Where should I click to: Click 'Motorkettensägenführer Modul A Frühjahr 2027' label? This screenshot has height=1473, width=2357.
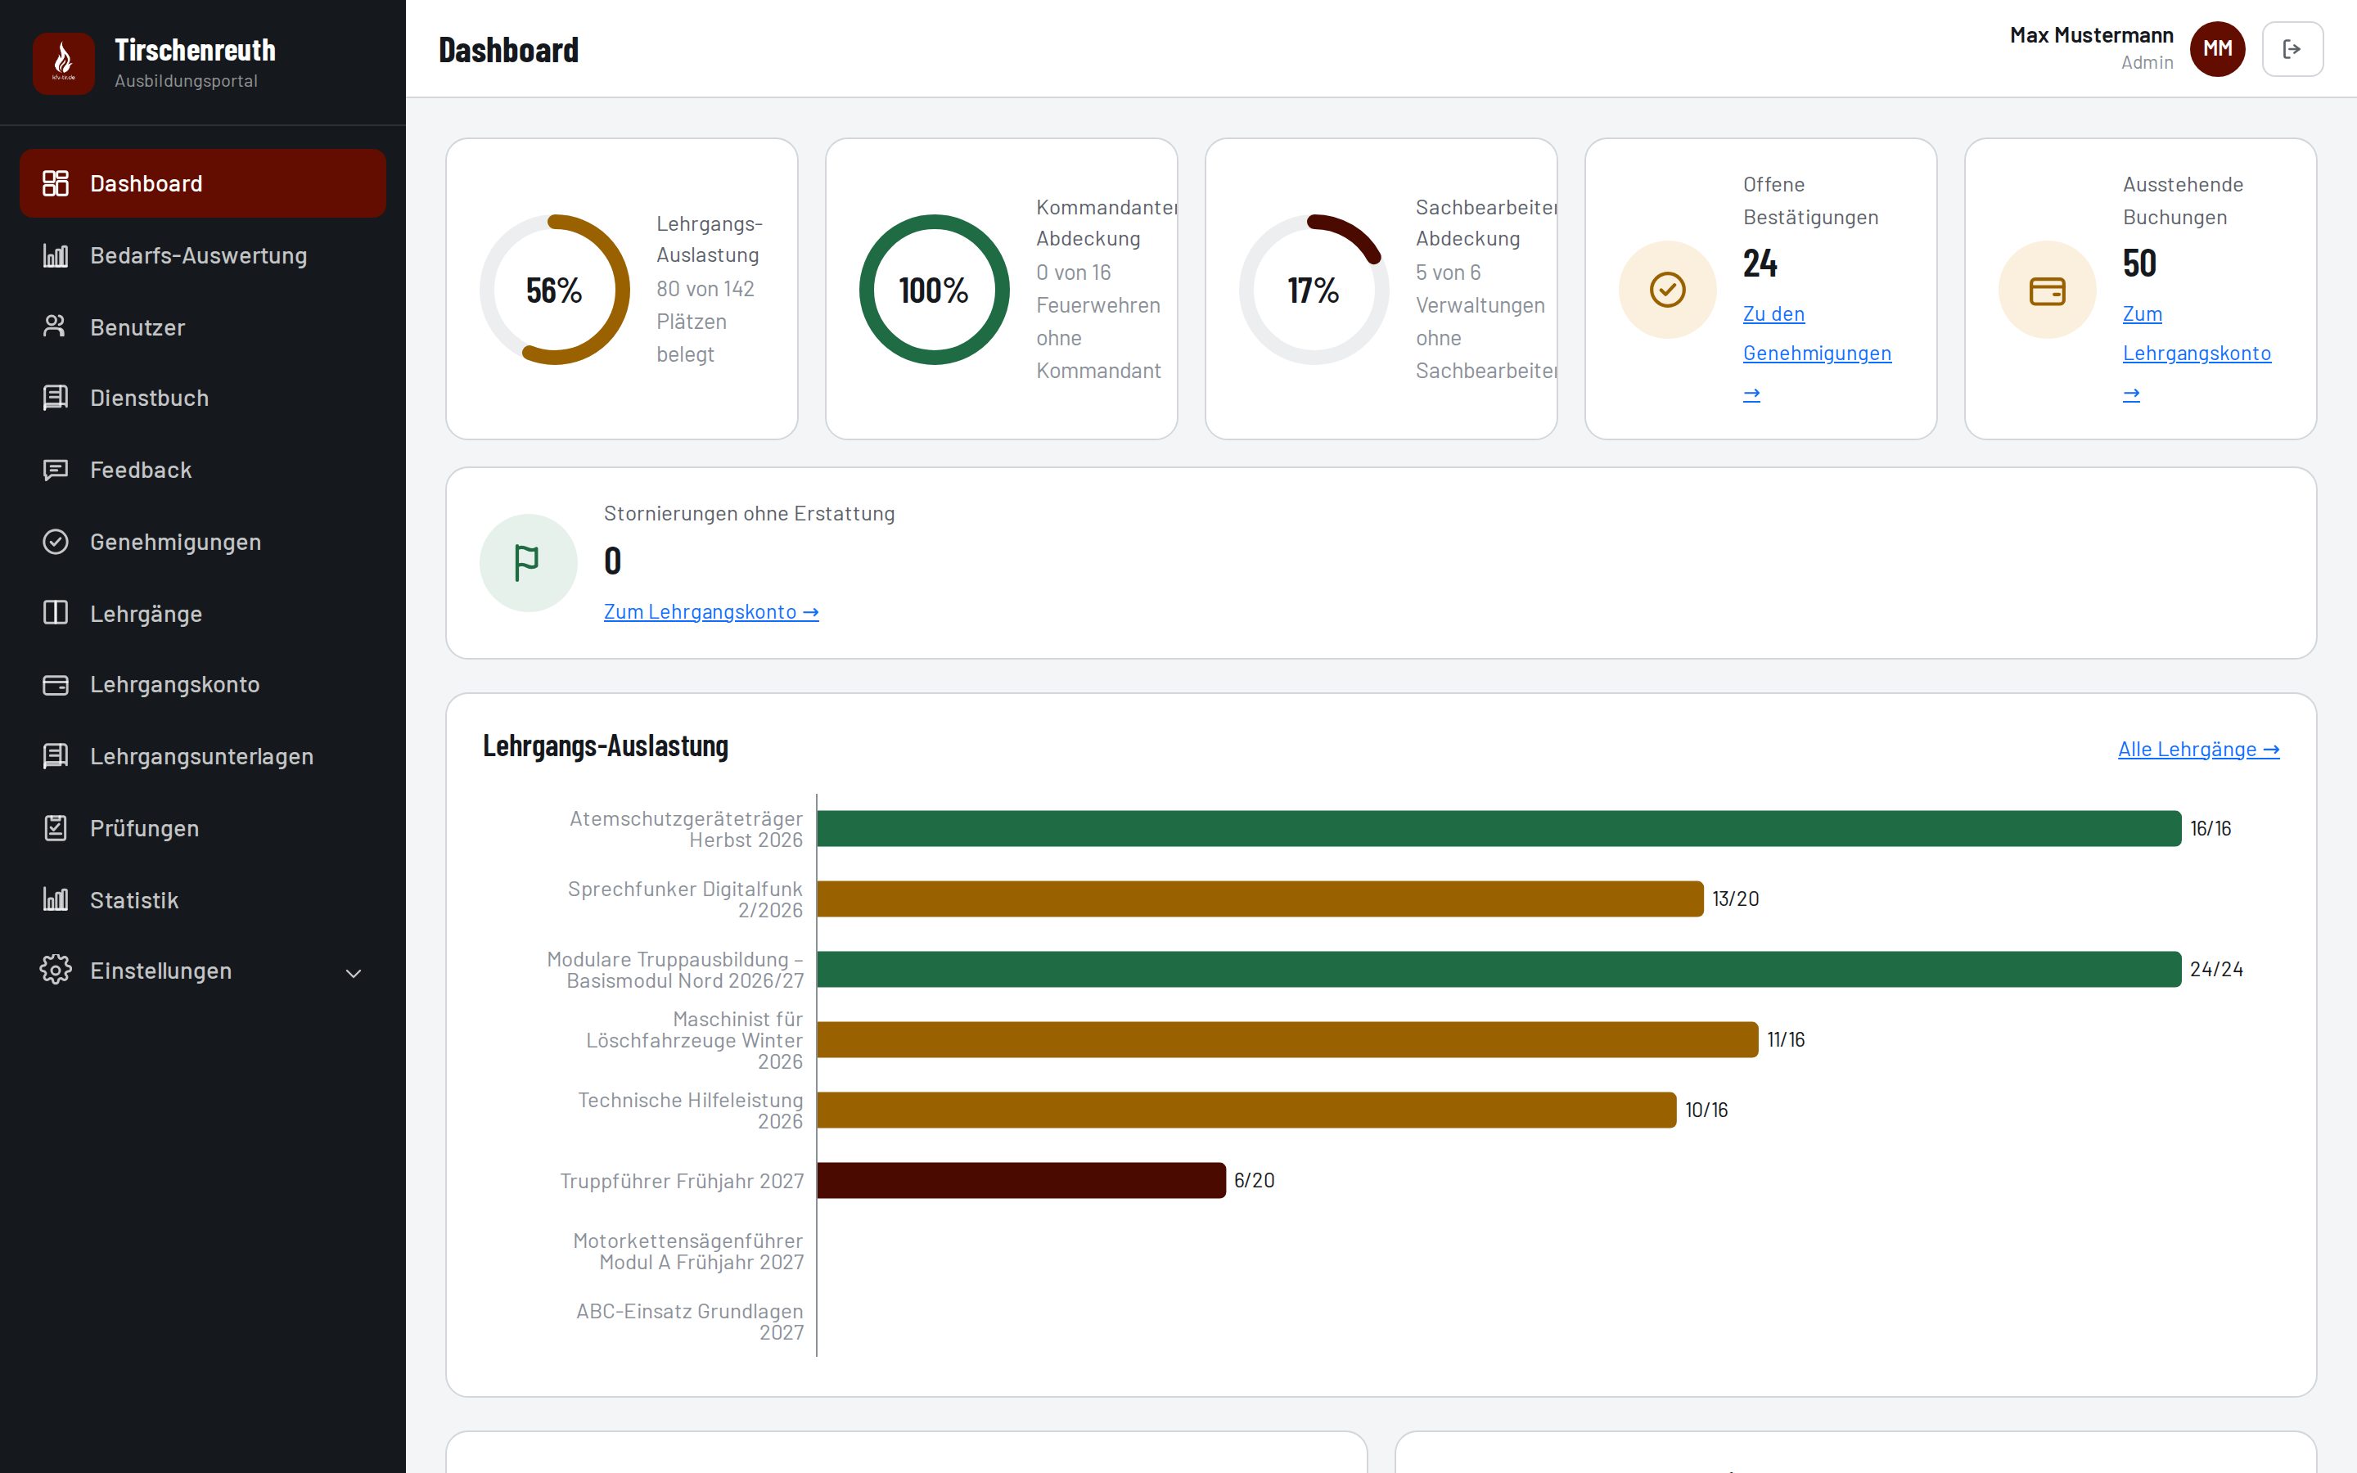tap(687, 1251)
